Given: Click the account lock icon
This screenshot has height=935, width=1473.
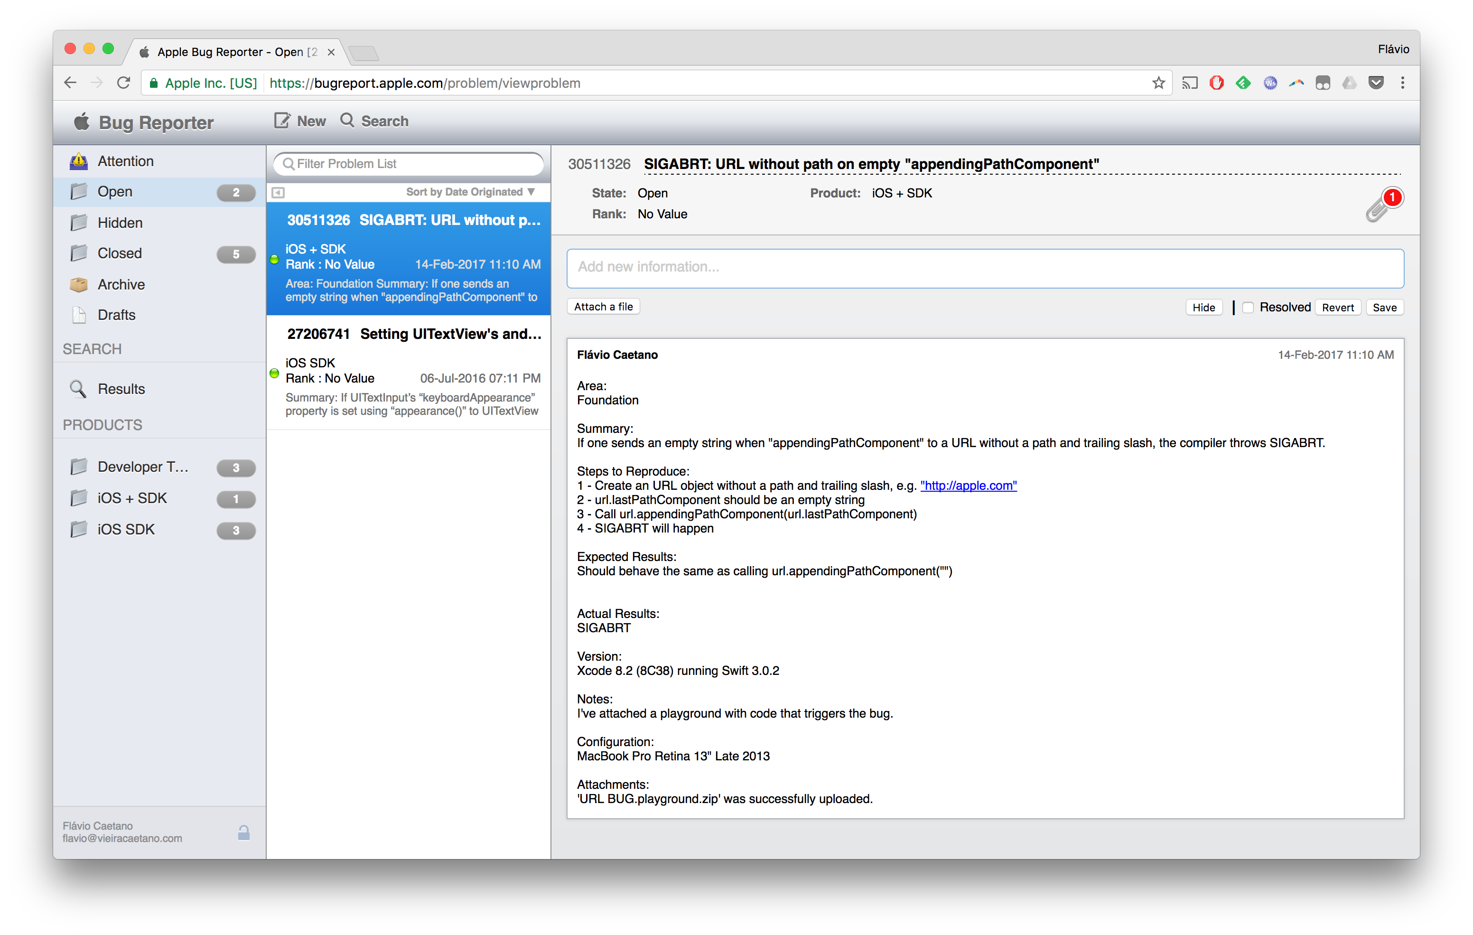Looking at the screenshot, I should tap(243, 832).
